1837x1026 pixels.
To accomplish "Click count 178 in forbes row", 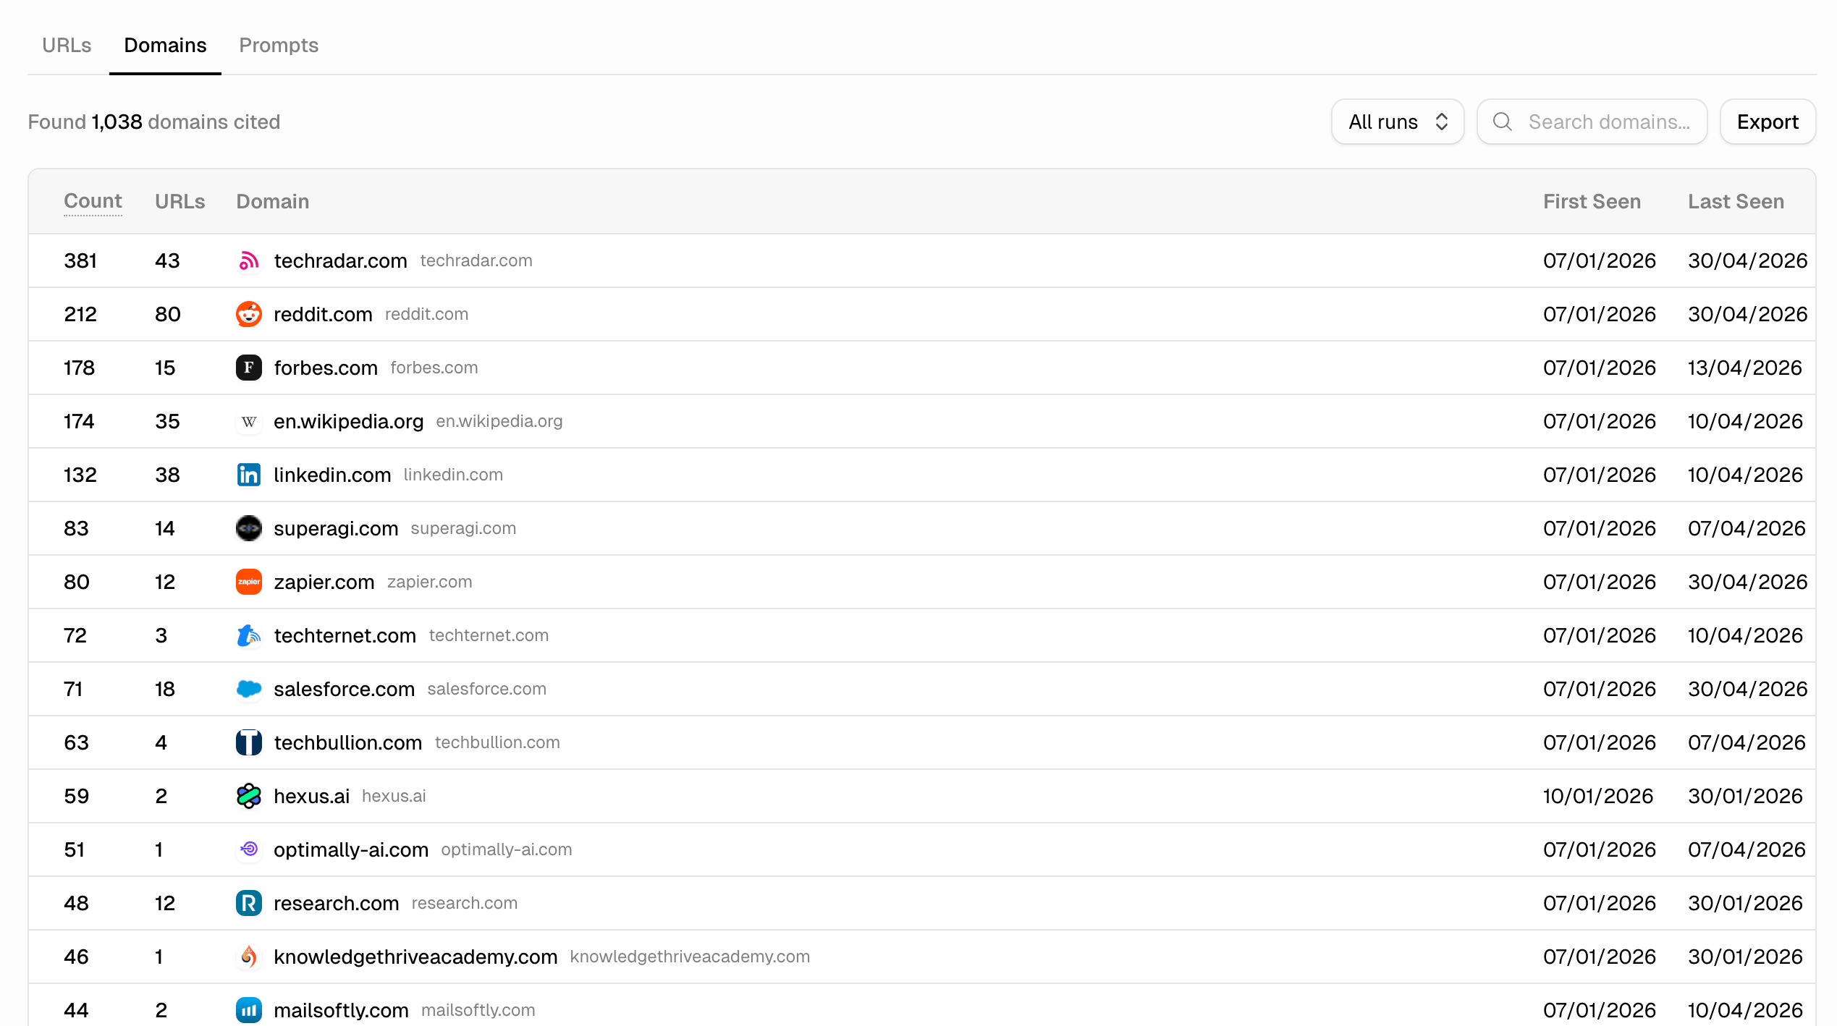I will (79, 368).
